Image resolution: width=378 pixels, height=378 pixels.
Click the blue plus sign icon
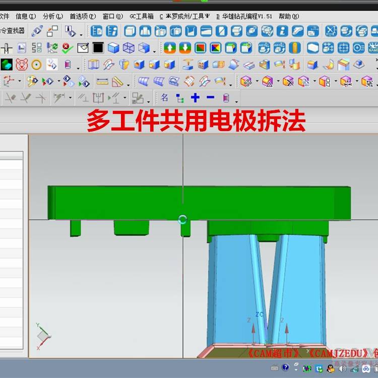(x=195, y=98)
